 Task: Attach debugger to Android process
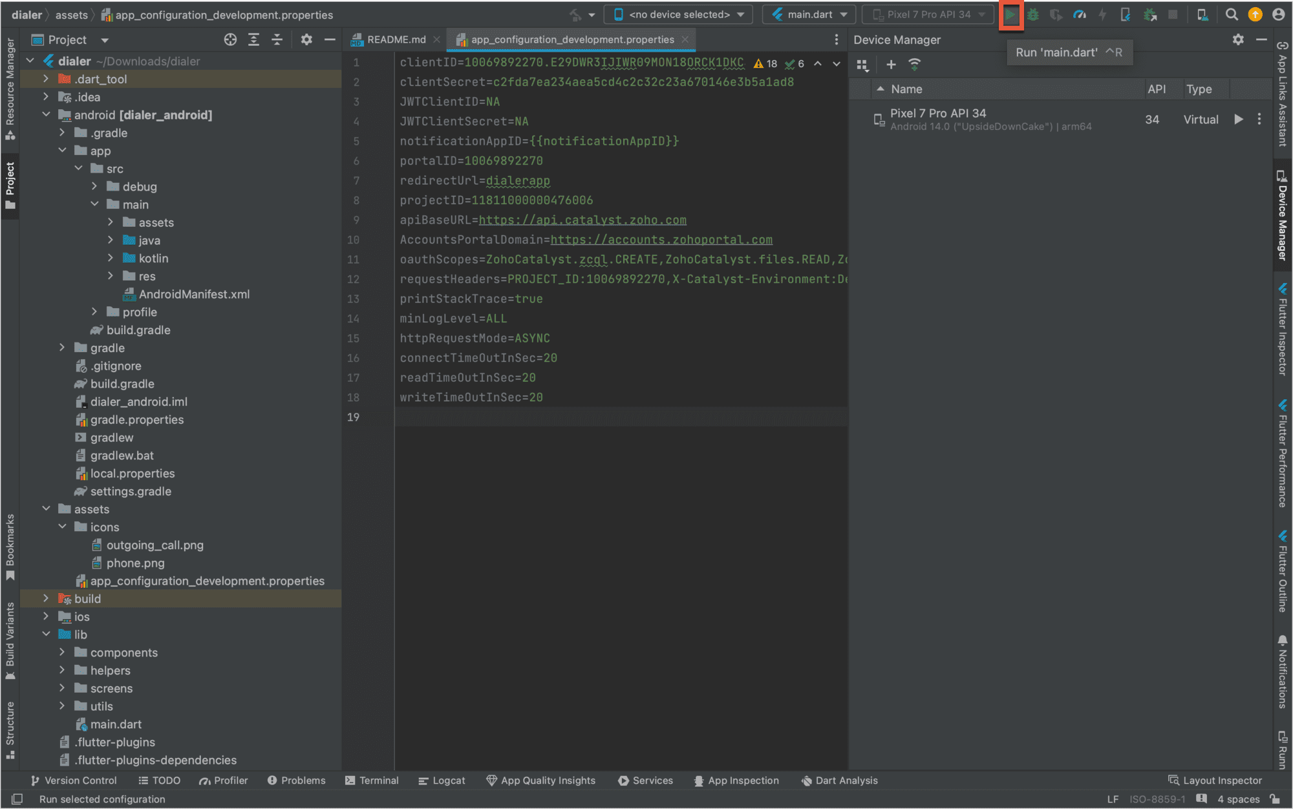click(x=1149, y=14)
